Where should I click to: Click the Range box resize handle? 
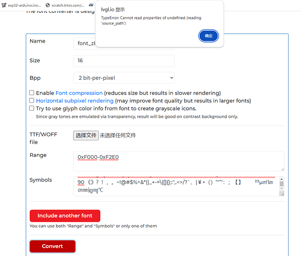(283, 169)
